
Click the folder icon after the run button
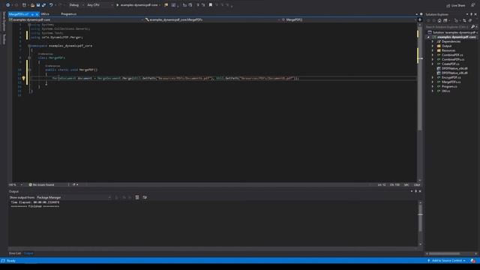166,5
